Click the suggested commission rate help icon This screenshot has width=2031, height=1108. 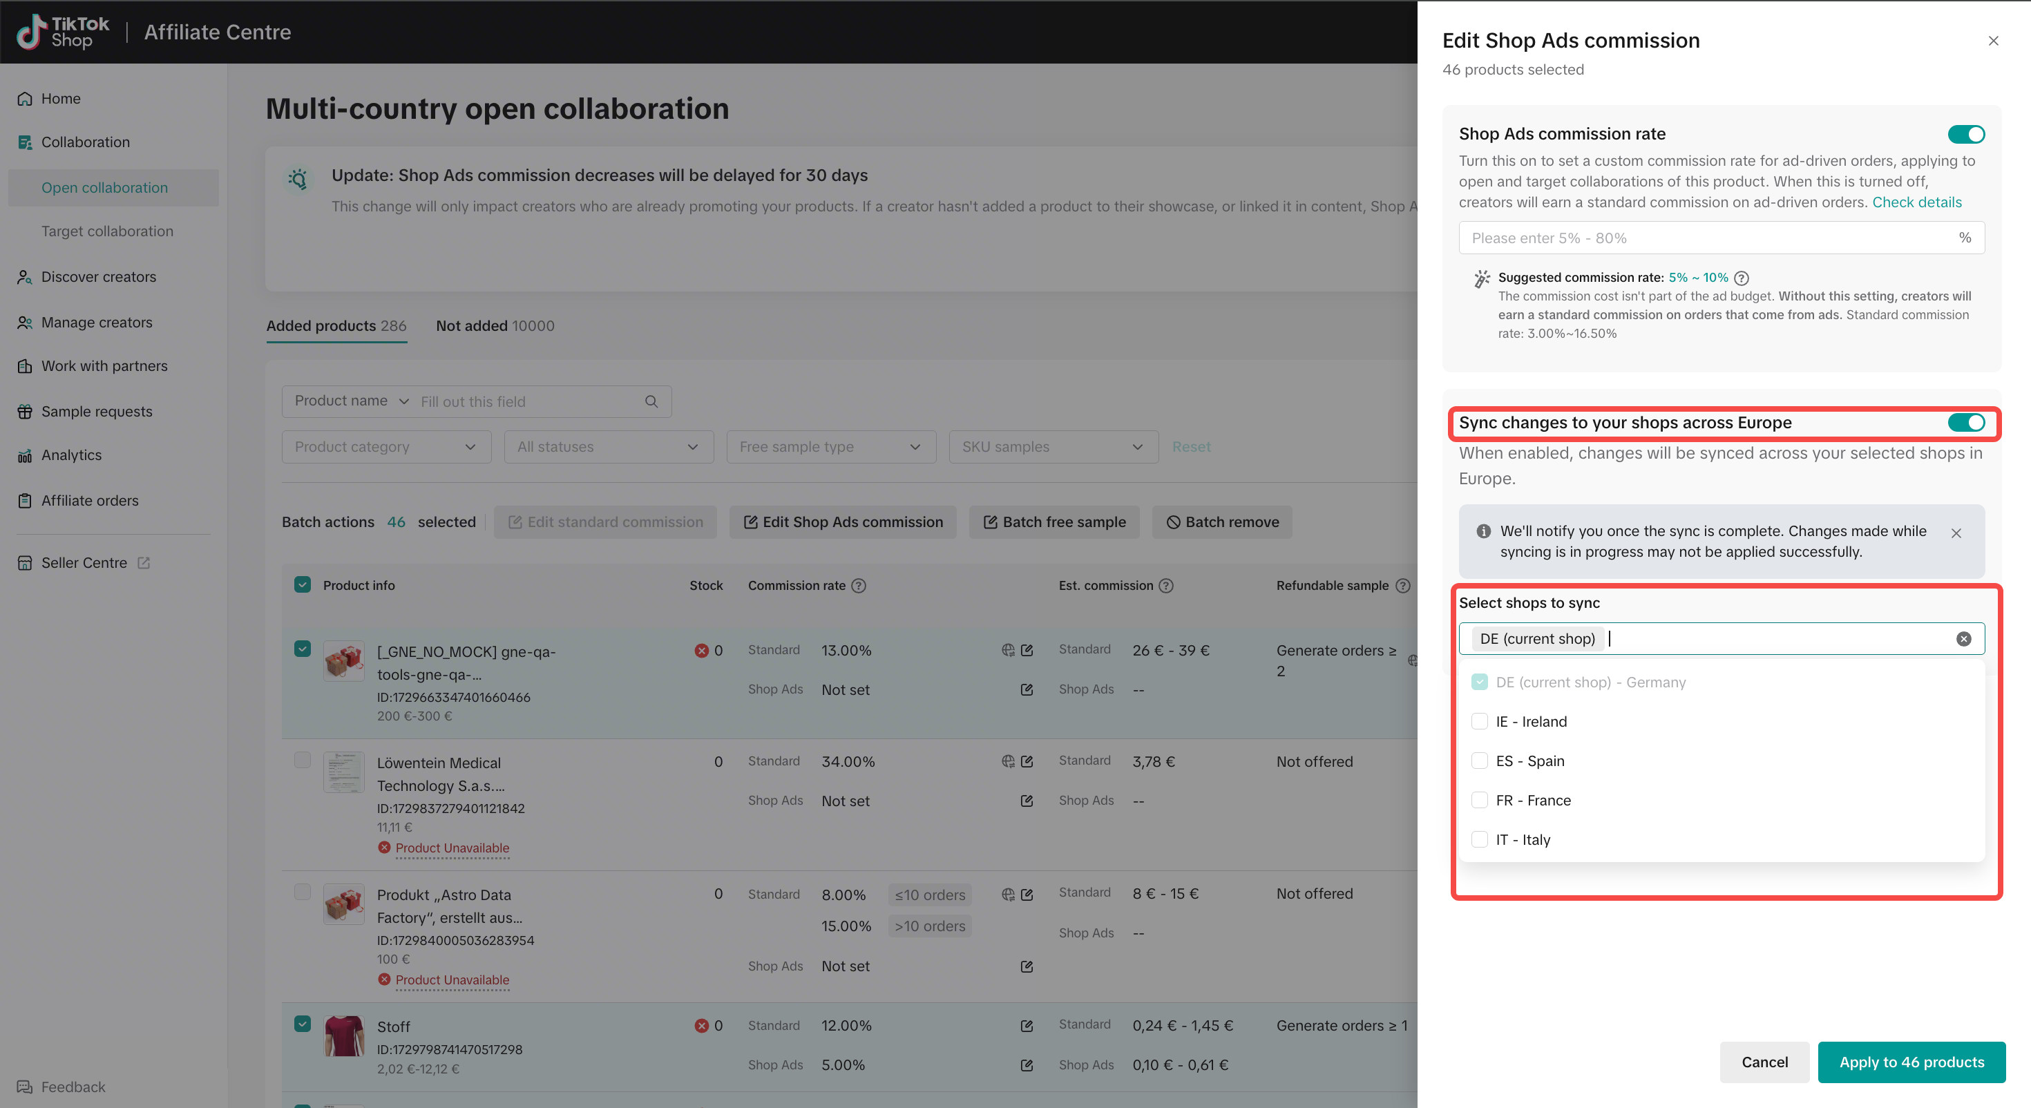(x=1742, y=278)
